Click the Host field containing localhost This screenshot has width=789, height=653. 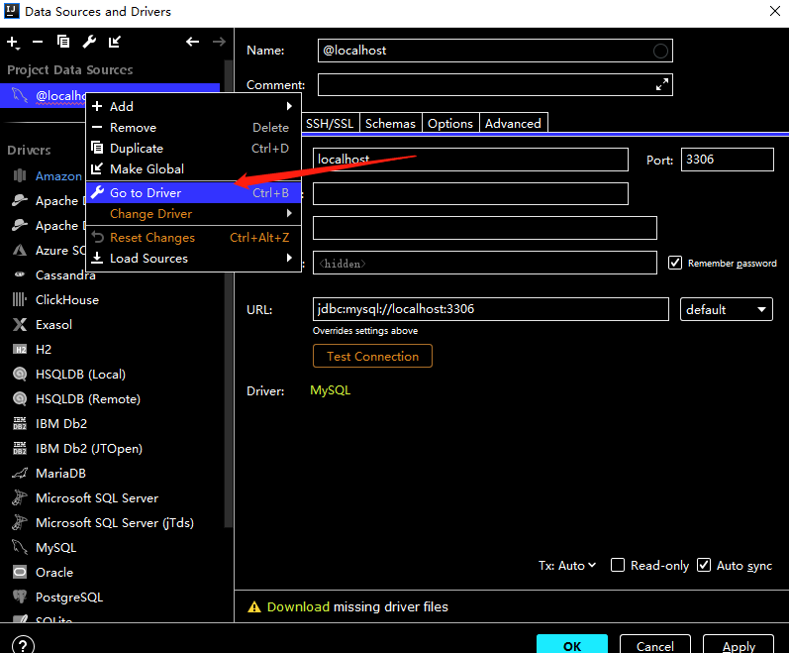[470, 160]
